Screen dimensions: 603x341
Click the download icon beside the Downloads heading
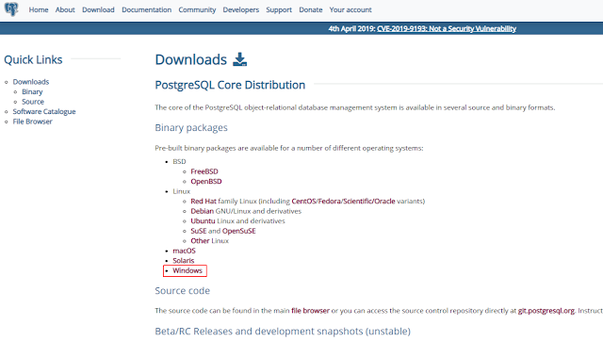point(240,59)
